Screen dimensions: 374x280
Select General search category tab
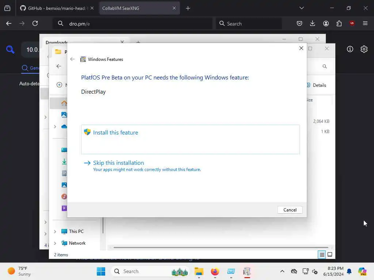tap(30, 68)
